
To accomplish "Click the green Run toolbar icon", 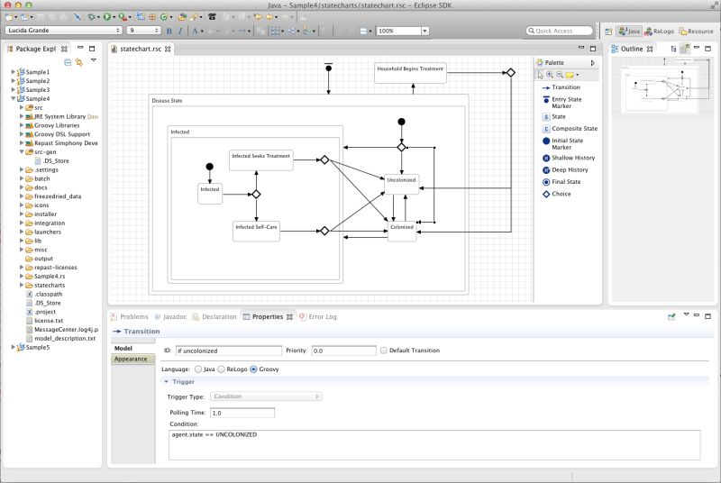I will point(106,17).
